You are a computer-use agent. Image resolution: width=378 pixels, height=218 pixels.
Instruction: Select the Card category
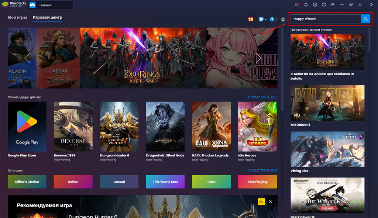212,181
